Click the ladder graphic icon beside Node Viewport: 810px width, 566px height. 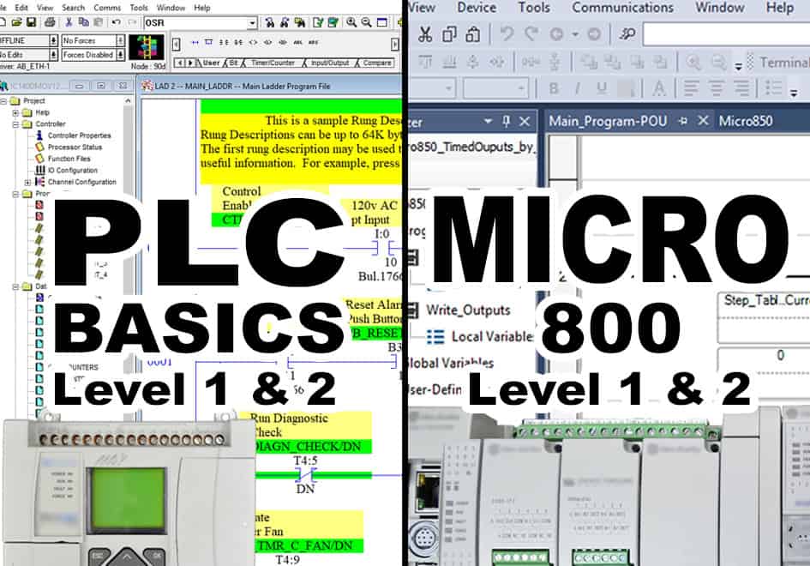(147, 46)
